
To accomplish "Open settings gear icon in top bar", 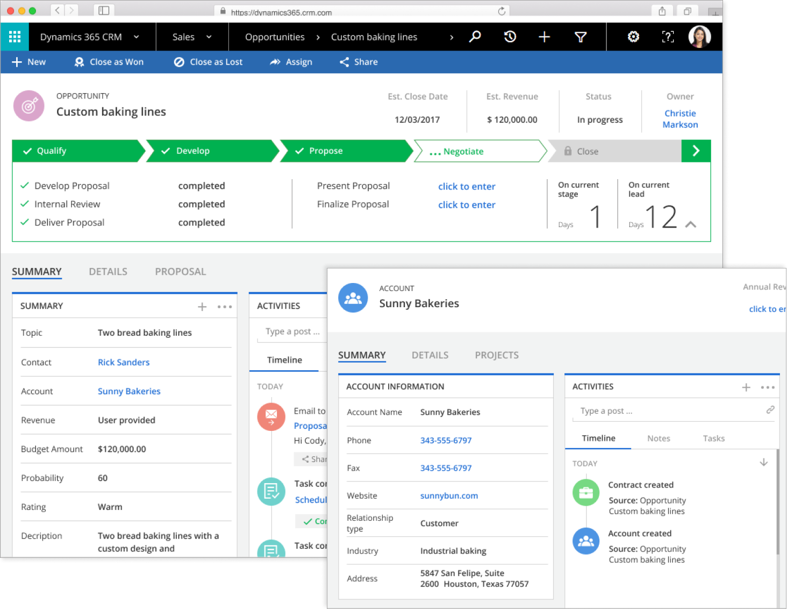I will point(633,37).
